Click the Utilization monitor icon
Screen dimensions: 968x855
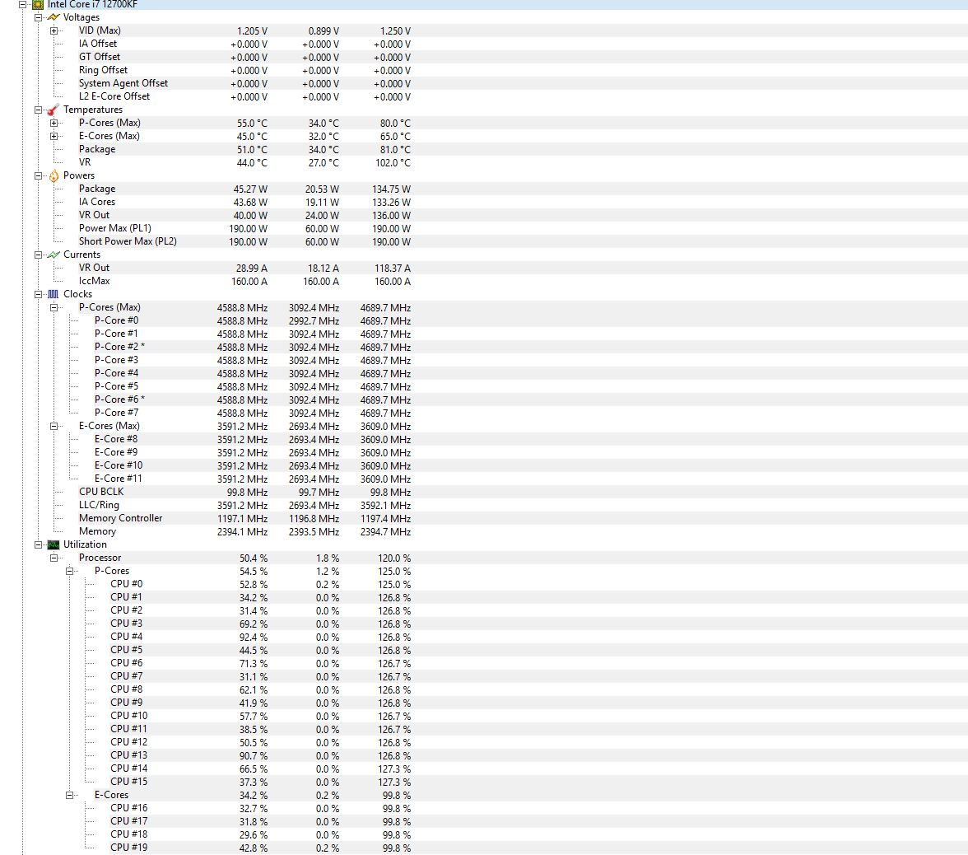(54, 544)
